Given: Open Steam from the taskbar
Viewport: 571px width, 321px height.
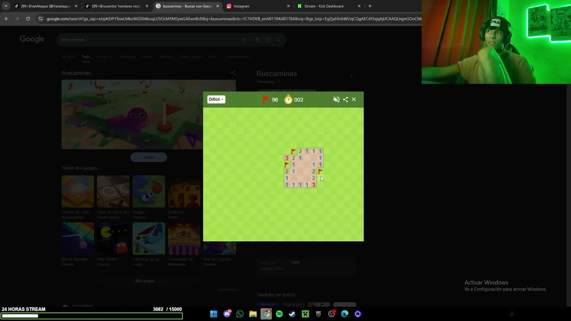Looking at the screenshot, I should tap(292, 314).
